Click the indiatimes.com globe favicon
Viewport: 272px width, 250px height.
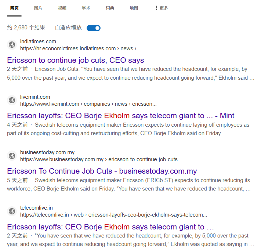pyautogui.click(x=12, y=45)
